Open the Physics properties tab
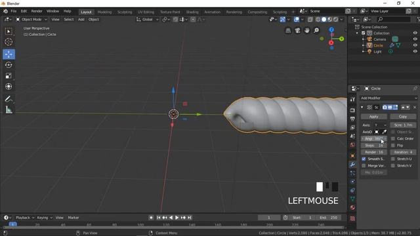The width and height of the screenshot is (420, 236). point(352,182)
